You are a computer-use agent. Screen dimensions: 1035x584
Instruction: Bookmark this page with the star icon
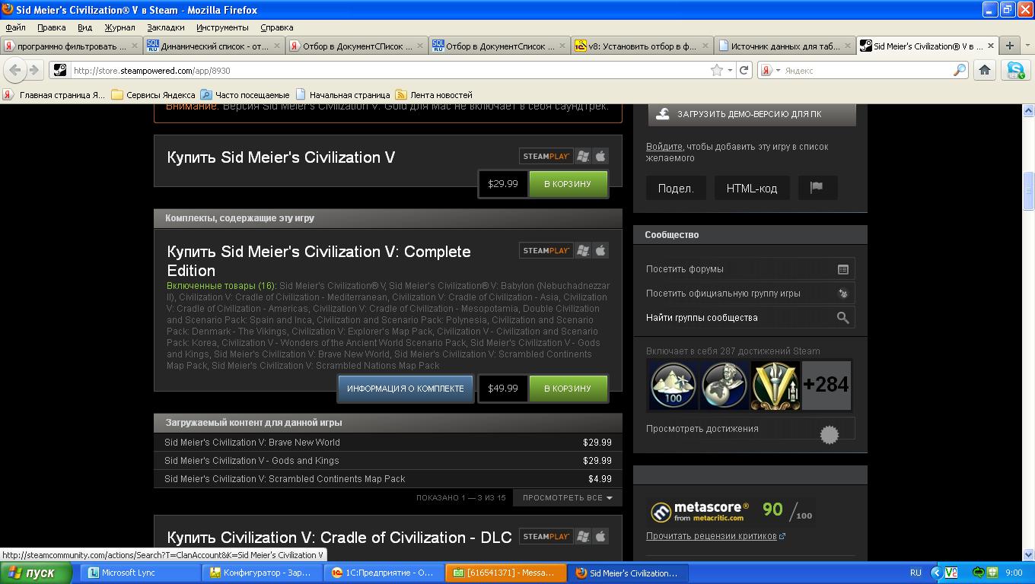pos(716,70)
